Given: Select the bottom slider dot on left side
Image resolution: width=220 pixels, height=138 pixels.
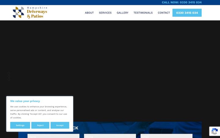Looking at the screenshot, I should [9, 79].
